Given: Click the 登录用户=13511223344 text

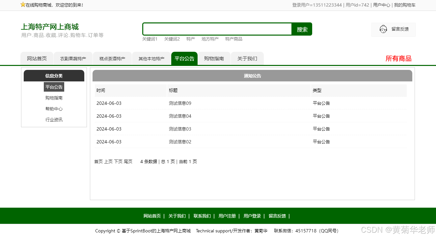Looking at the screenshot, I should tap(317, 5).
